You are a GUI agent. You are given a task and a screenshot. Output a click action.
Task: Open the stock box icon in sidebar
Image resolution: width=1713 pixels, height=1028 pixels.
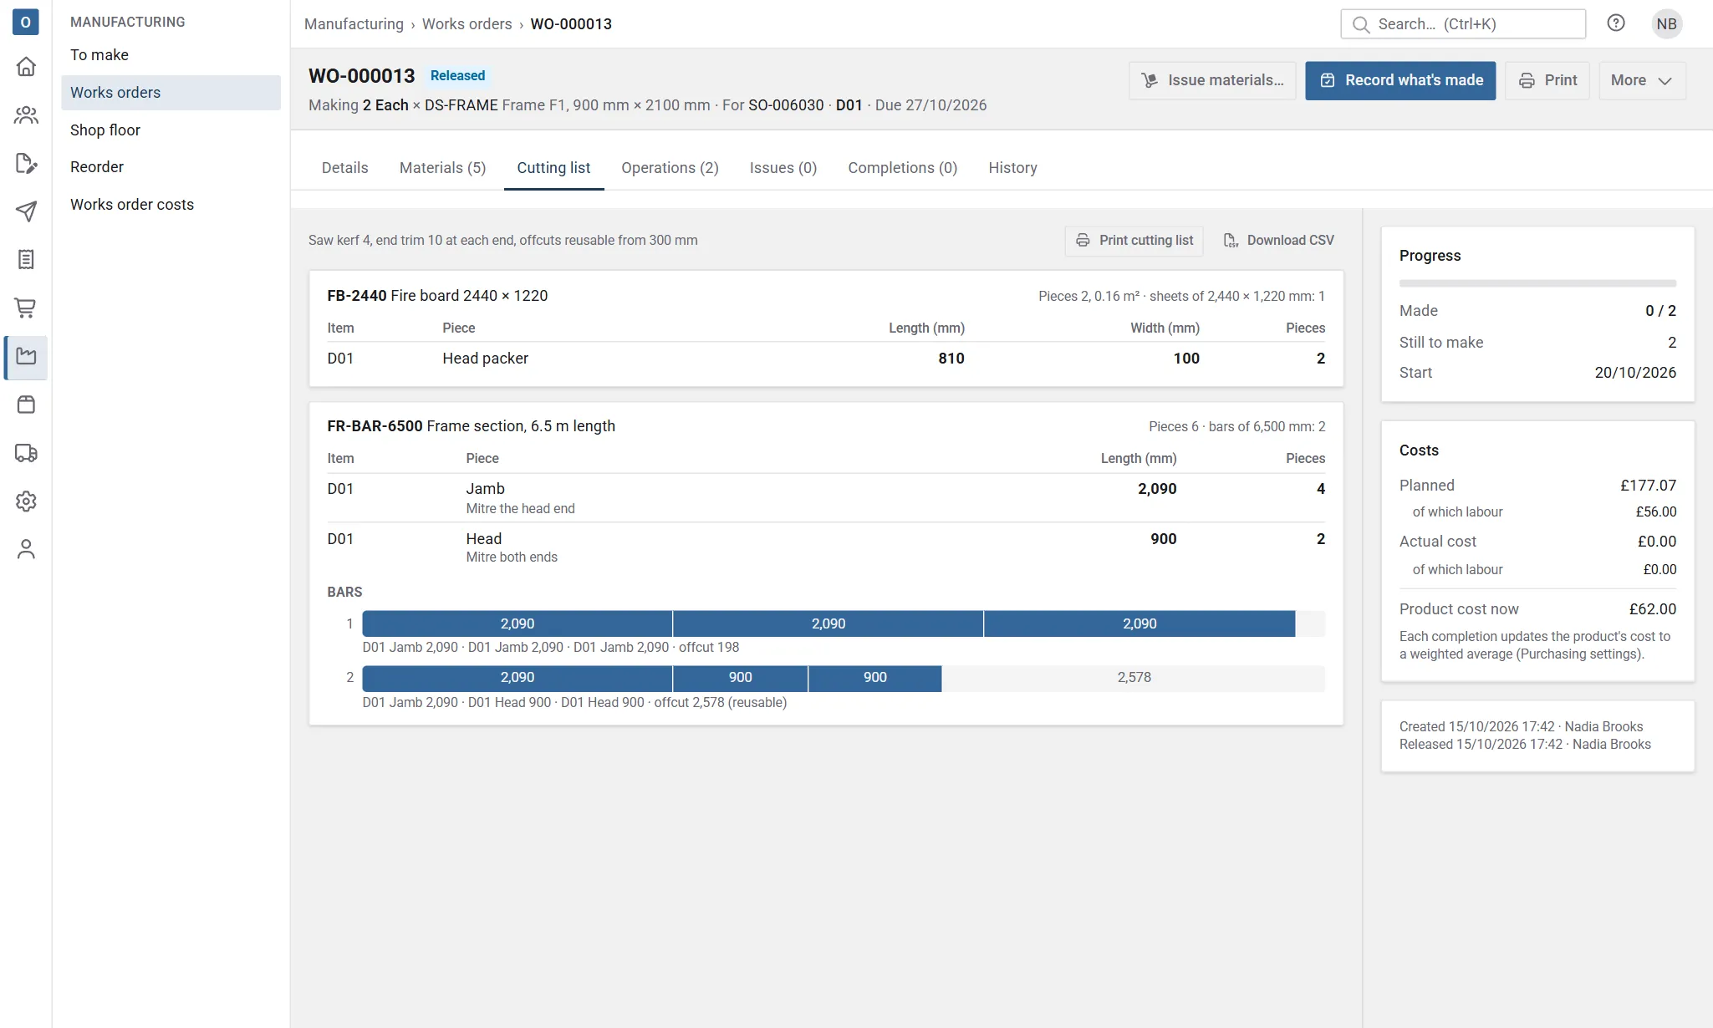[x=26, y=405]
